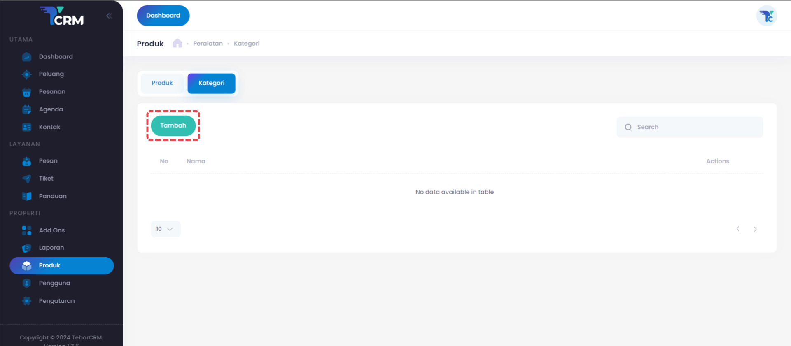Go to the previous table page arrow

tap(738, 229)
